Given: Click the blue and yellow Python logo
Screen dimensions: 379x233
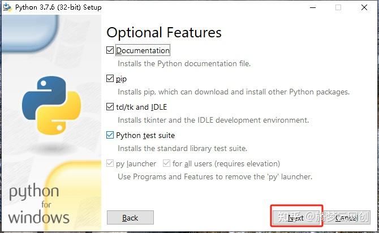Looking at the screenshot, I should [51, 105].
